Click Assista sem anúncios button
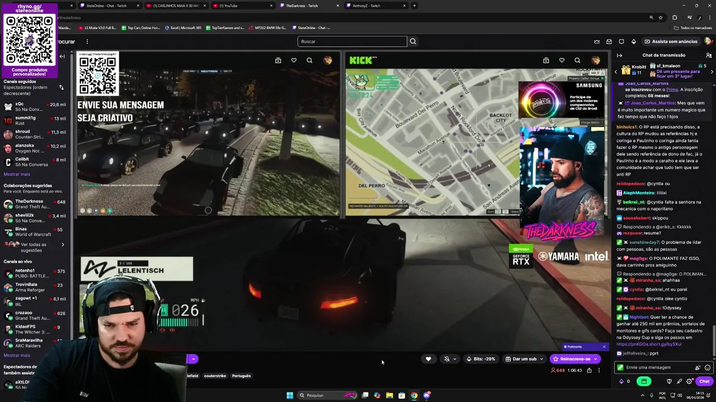 coord(671,41)
